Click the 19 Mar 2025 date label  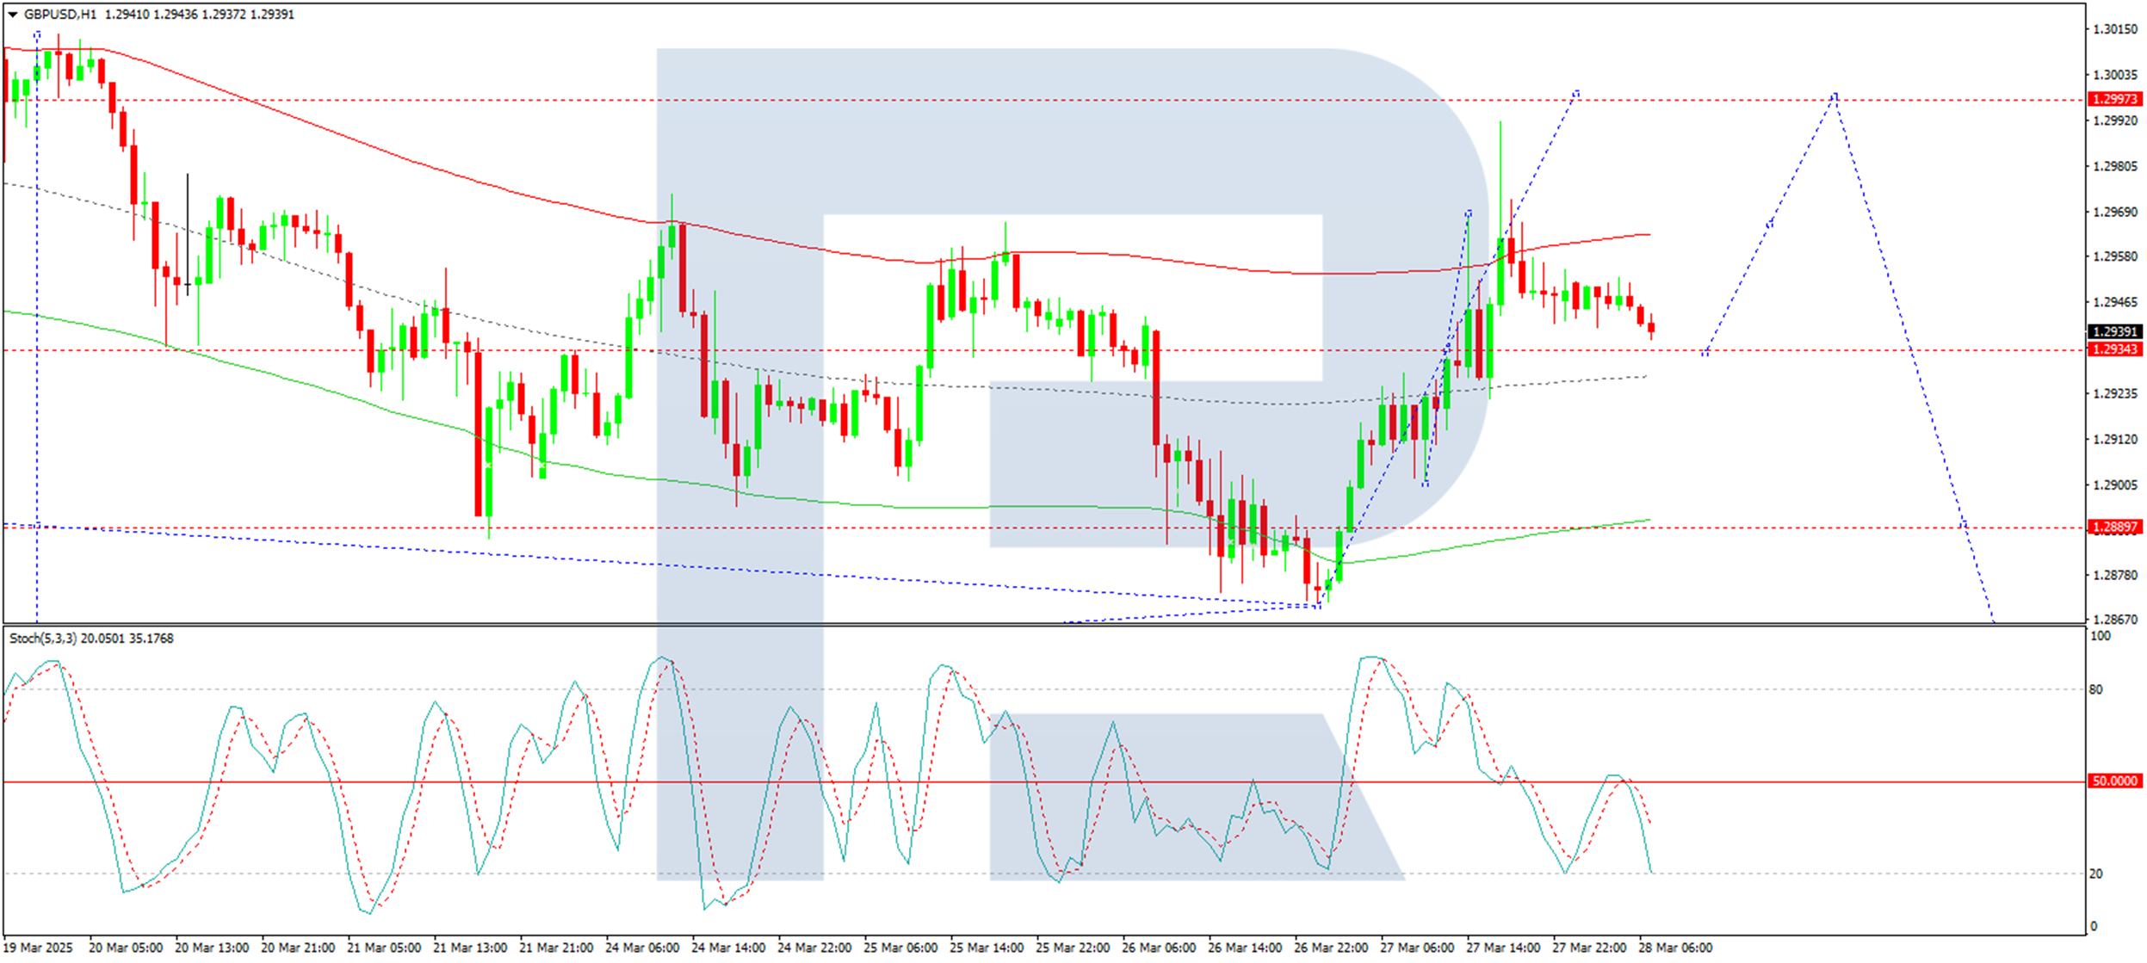[x=38, y=948]
